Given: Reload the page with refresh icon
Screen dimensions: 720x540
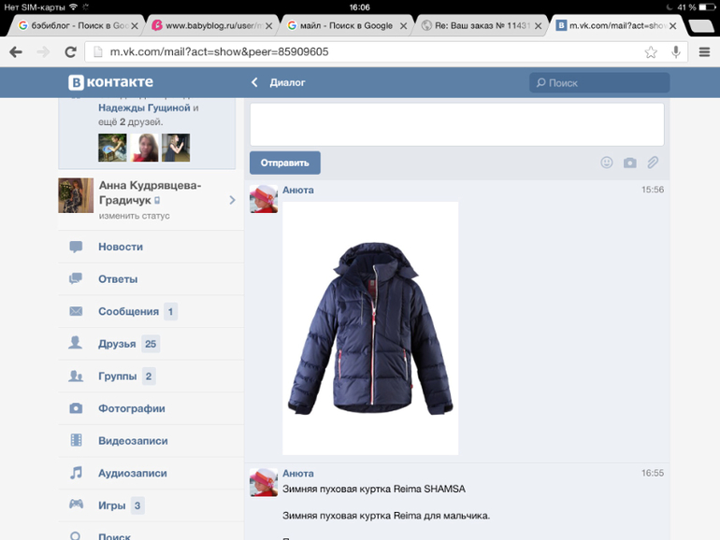Looking at the screenshot, I should [x=70, y=52].
